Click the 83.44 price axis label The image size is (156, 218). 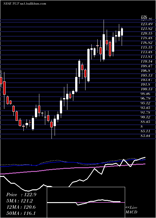(x=146, y=136)
